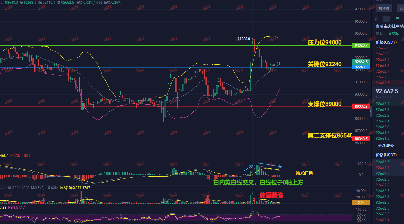
Task: Select ask price 92662.7 in order book
Action: click(x=382, y=71)
